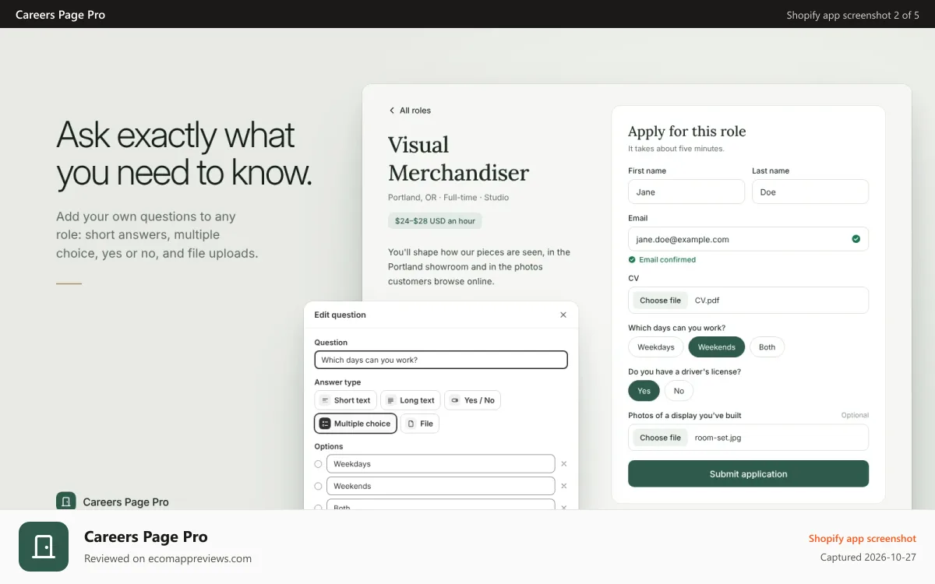Select the Weekdays radio circle in Options
This screenshot has width=935, height=584.
coord(318,464)
